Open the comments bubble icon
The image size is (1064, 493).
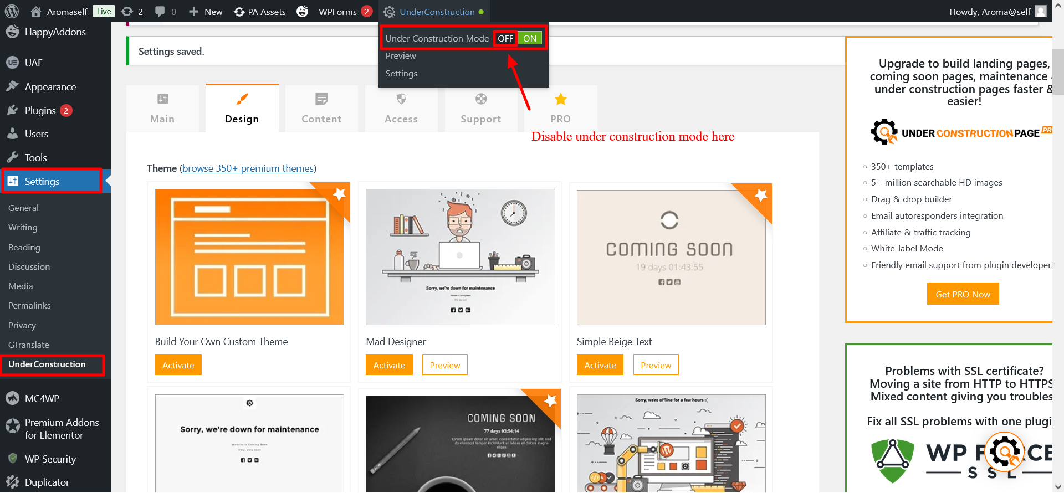coord(160,12)
